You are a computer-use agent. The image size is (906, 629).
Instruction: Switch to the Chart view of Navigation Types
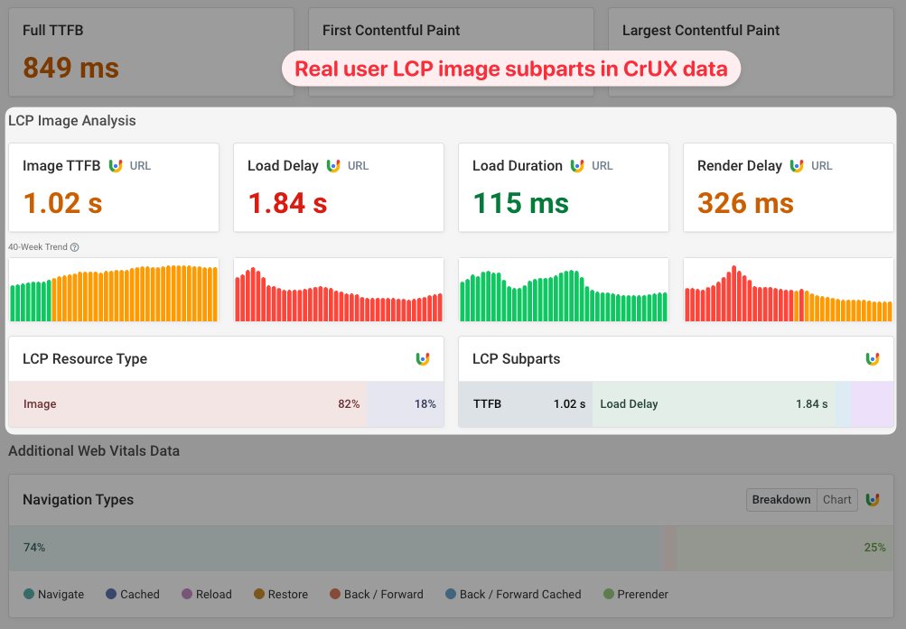[836, 499]
